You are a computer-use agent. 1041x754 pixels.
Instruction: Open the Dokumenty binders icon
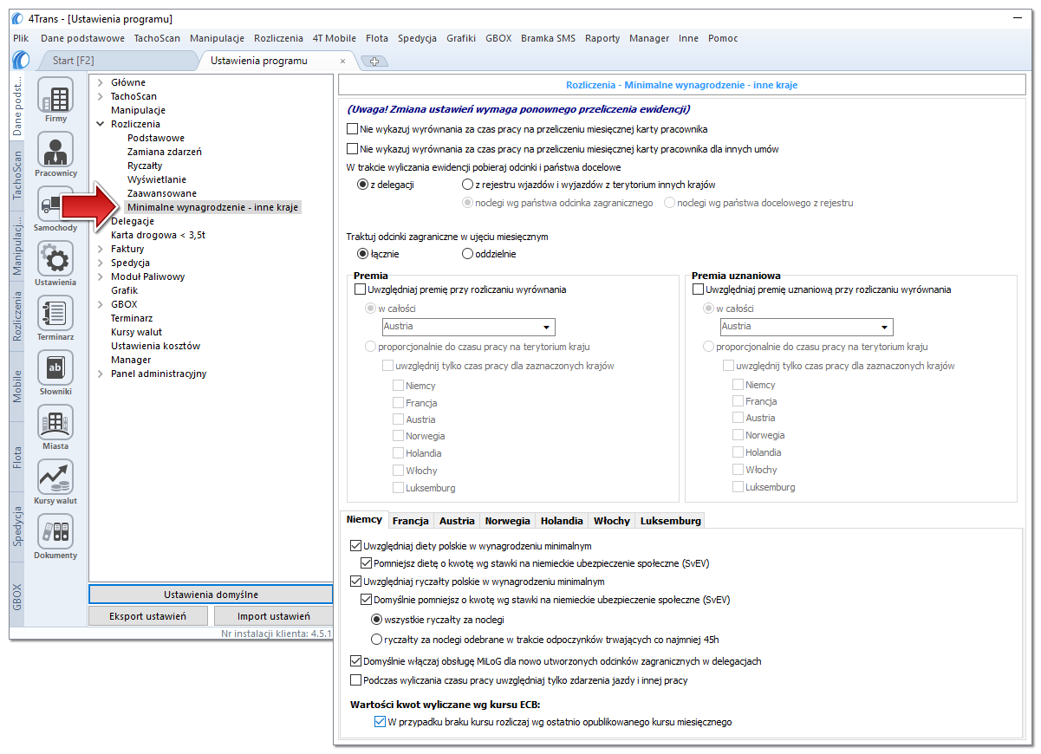(55, 532)
